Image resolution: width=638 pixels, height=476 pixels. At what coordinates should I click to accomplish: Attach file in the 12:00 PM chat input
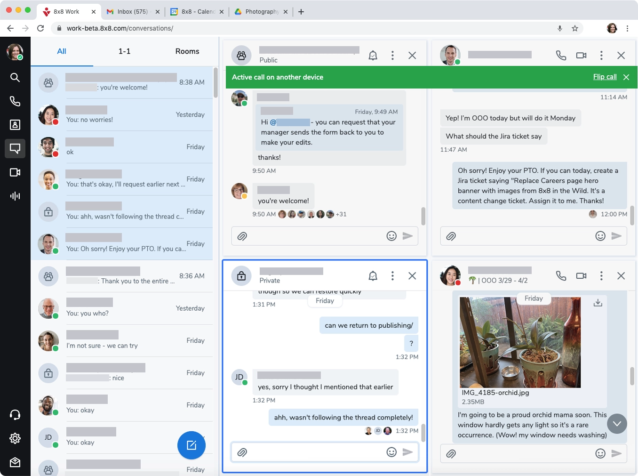[x=451, y=236]
